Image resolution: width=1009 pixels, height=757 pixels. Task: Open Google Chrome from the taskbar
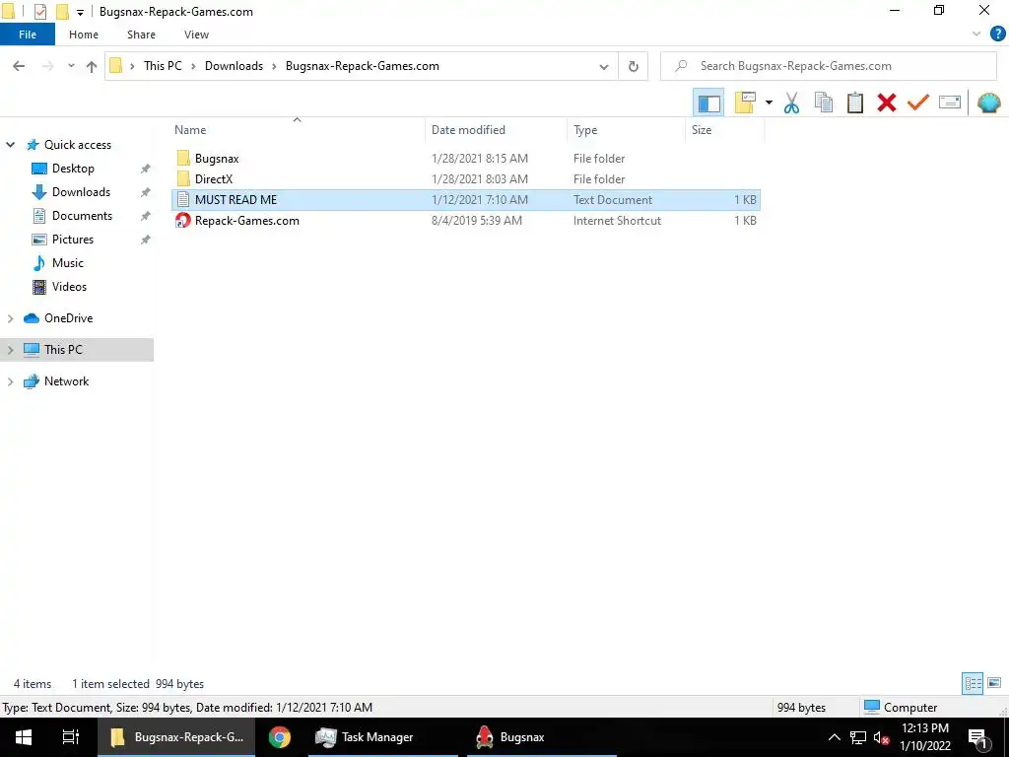pyautogui.click(x=279, y=737)
